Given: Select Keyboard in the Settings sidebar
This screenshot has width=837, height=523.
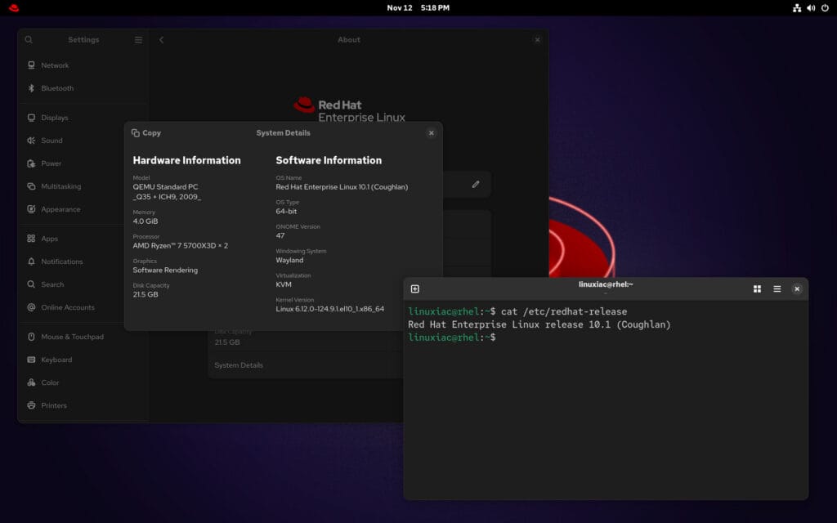Looking at the screenshot, I should tap(31, 360).
